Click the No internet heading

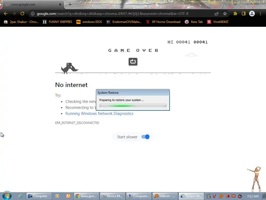click(71, 85)
